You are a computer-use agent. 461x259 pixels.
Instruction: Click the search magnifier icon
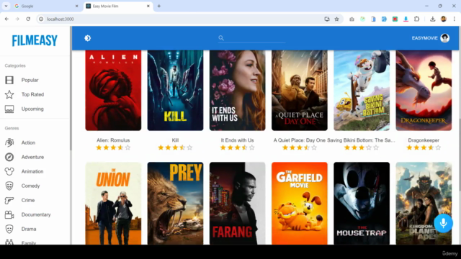221,38
